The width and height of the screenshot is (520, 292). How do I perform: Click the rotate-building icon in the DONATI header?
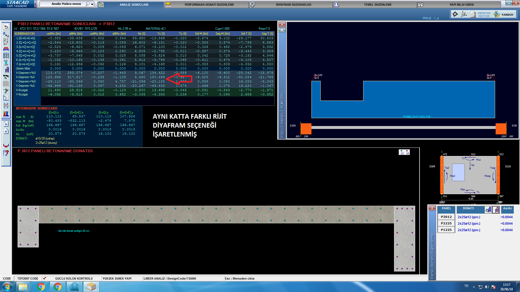[488, 210]
